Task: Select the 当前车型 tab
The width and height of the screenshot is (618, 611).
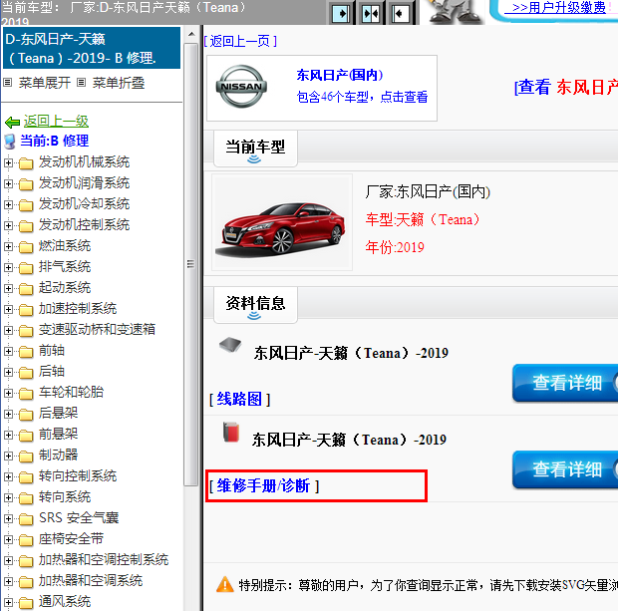Action: 255,149
